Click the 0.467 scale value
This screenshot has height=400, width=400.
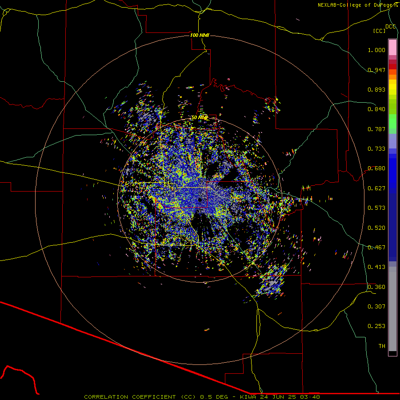[x=376, y=248]
